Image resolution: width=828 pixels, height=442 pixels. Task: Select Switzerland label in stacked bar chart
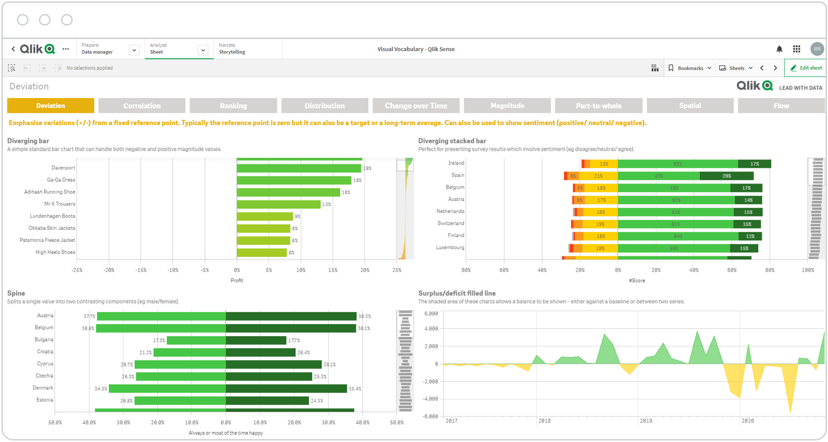click(451, 223)
